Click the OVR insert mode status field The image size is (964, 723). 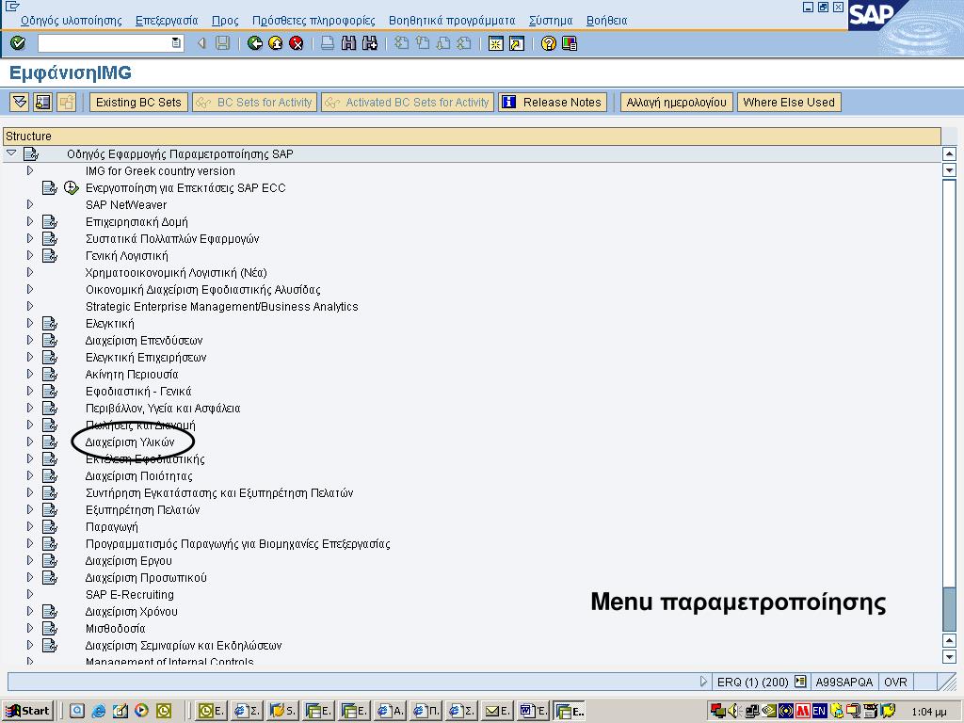click(x=896, y=682)
